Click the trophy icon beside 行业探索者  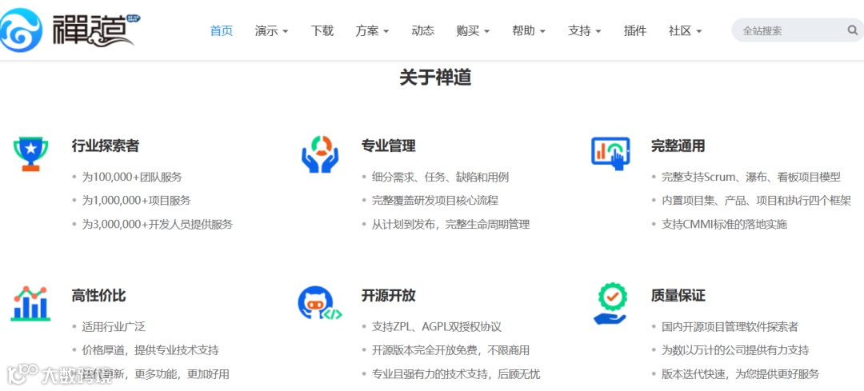pos(31,154)
